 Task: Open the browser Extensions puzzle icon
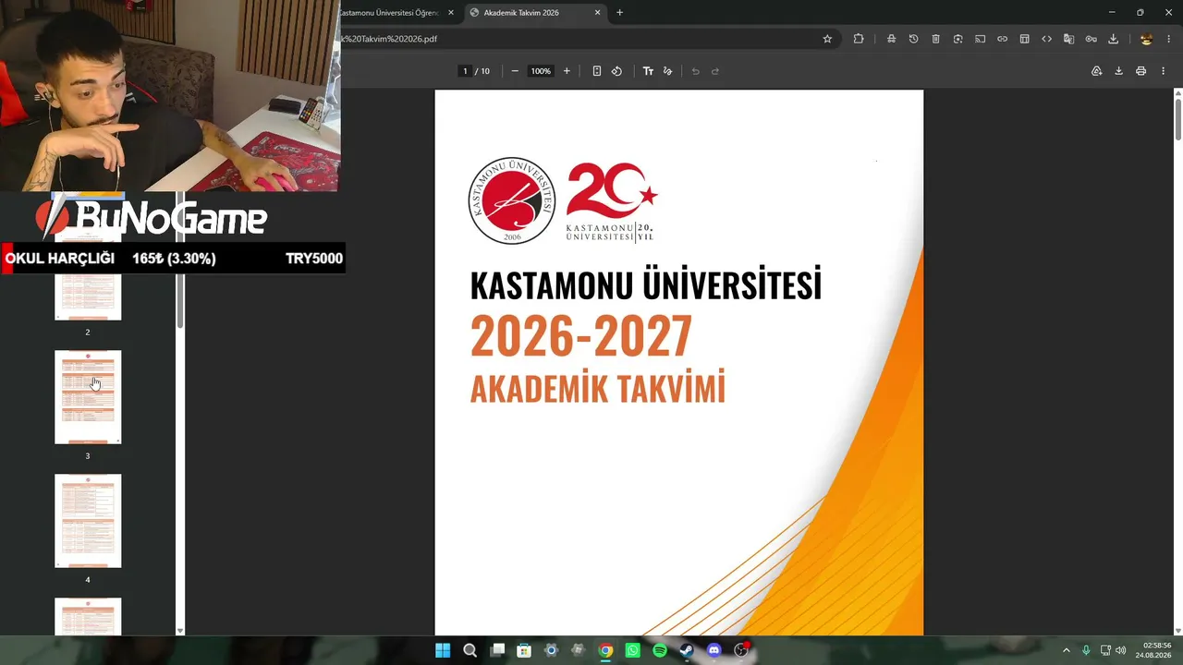(x=859, y=39)
